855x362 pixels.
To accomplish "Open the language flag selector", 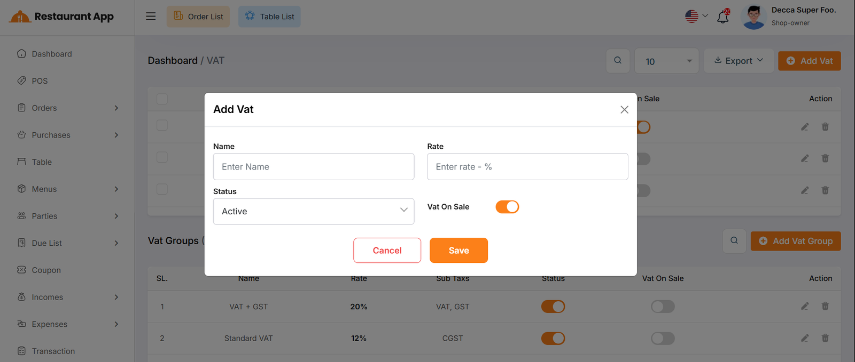I will (x=696, y=17).
